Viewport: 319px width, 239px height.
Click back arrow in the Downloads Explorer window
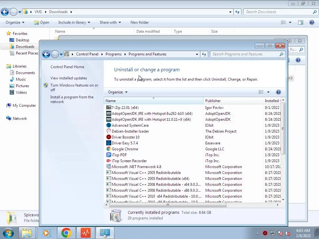[x=5, y=12]
